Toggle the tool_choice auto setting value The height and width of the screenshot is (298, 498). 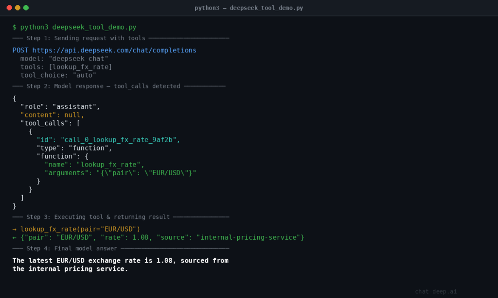point(88,75)
